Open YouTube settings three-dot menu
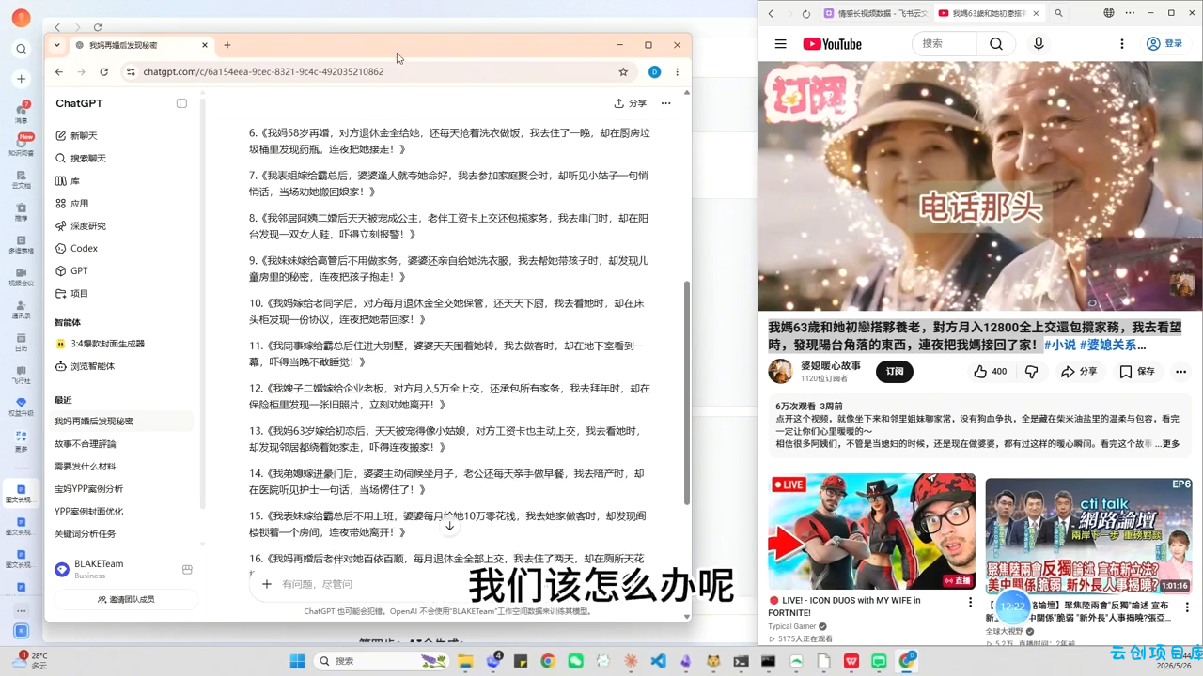Viewport: 1203px width, 676px height. pyautogui.click(x=1121, y=44)
